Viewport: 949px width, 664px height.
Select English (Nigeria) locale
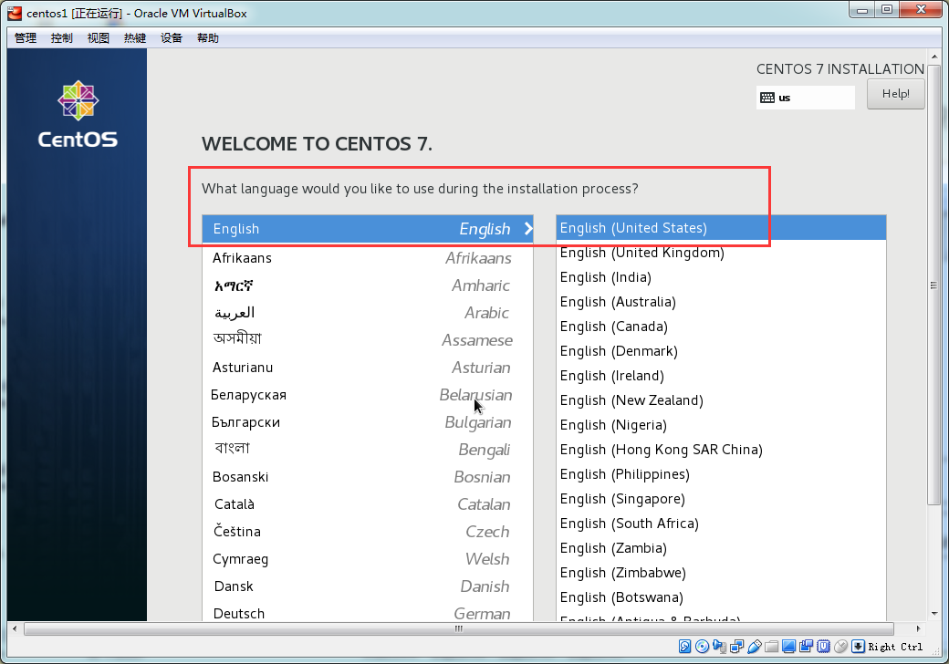point(721,425)
